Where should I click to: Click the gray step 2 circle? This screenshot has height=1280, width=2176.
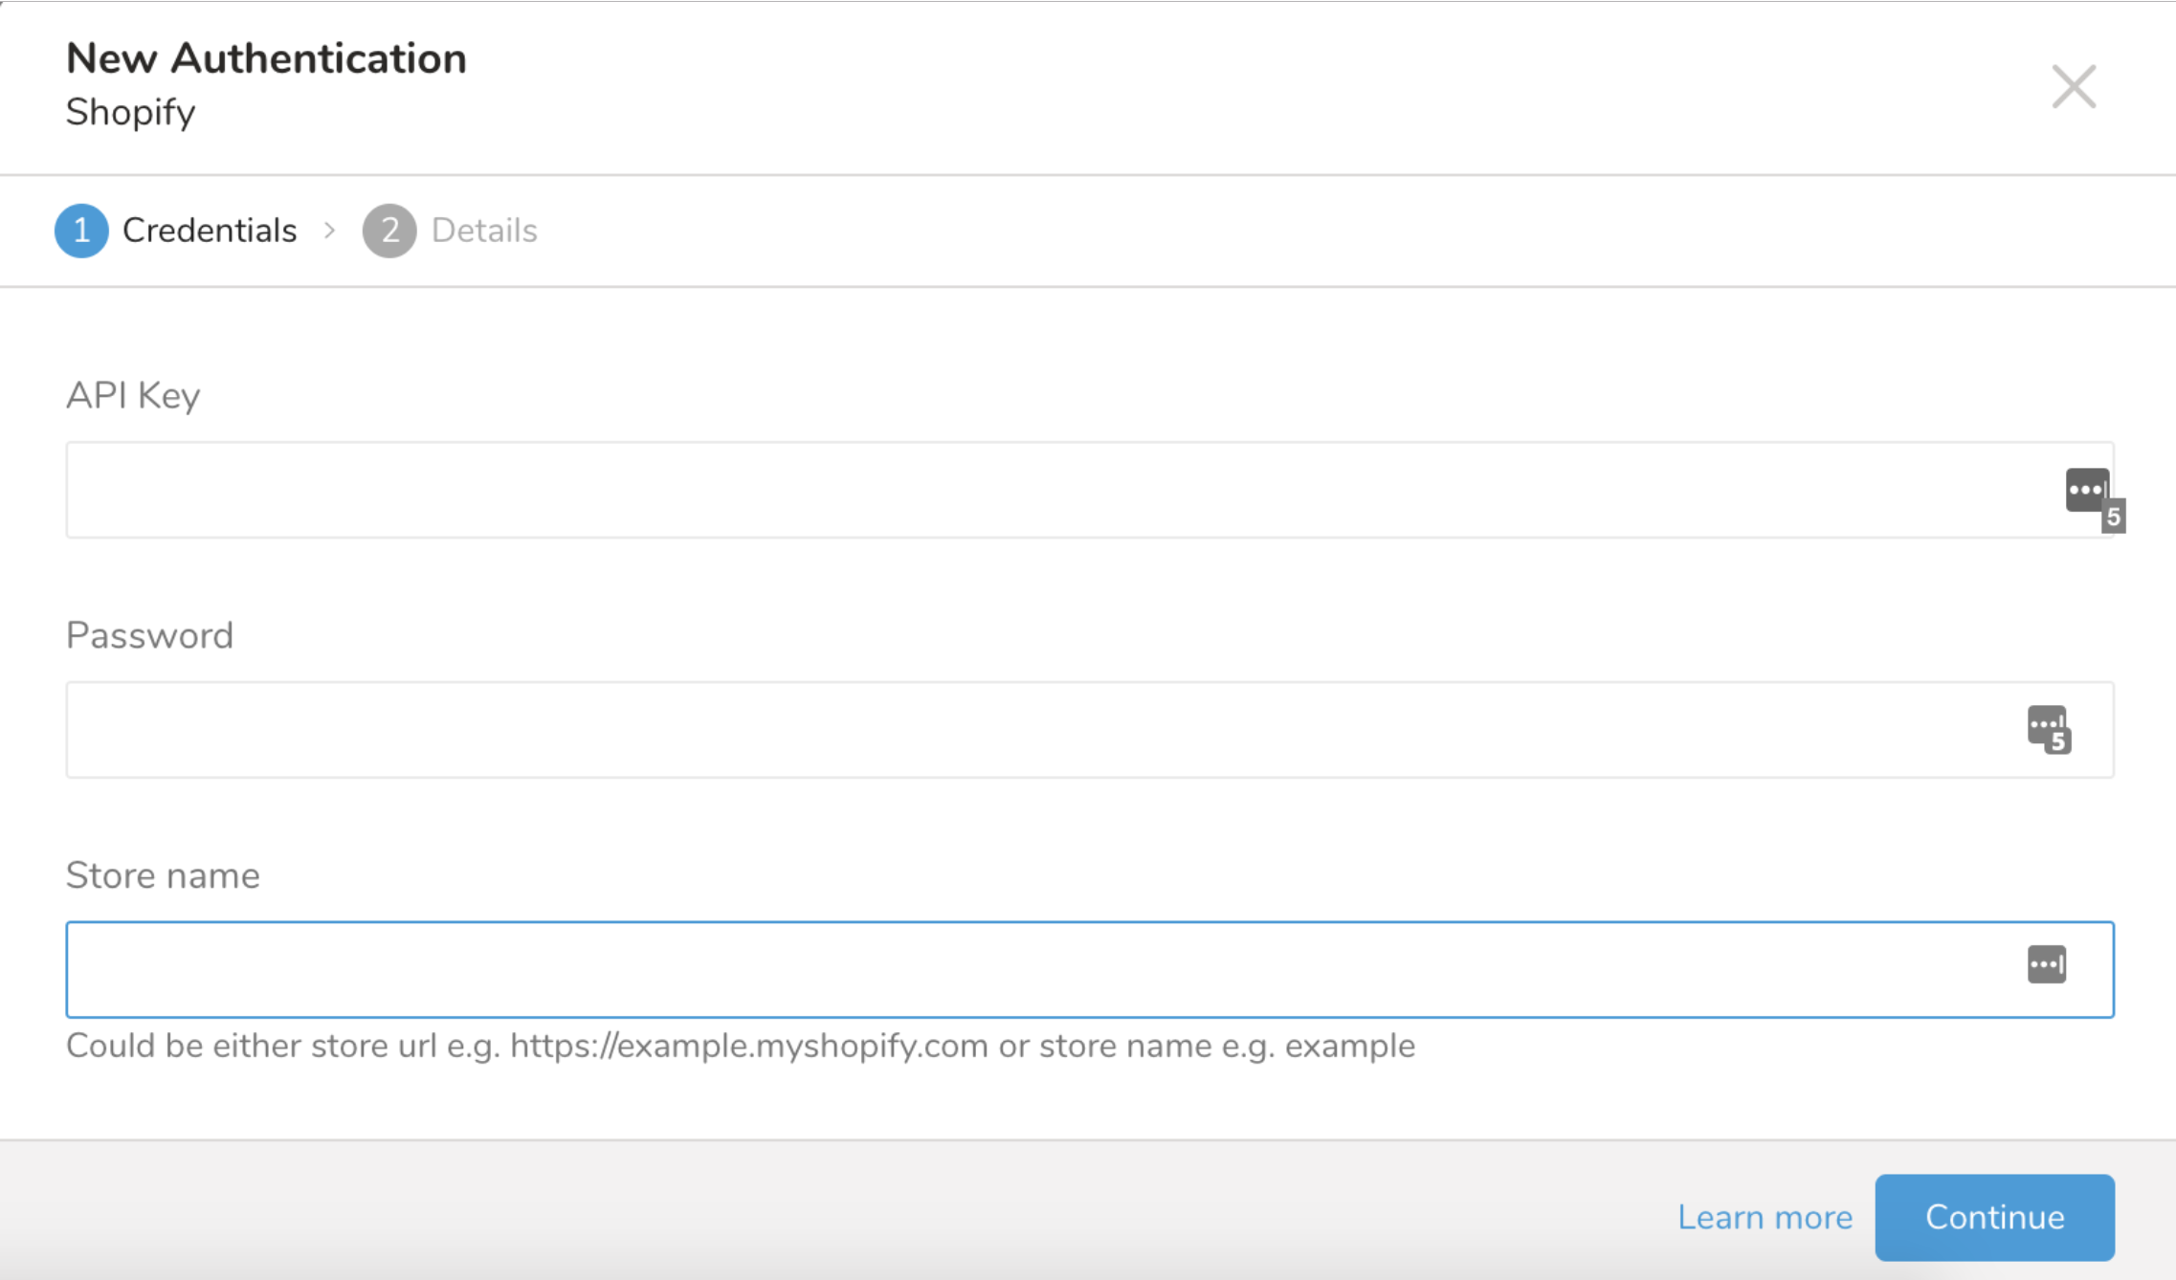tap(389, 231)
